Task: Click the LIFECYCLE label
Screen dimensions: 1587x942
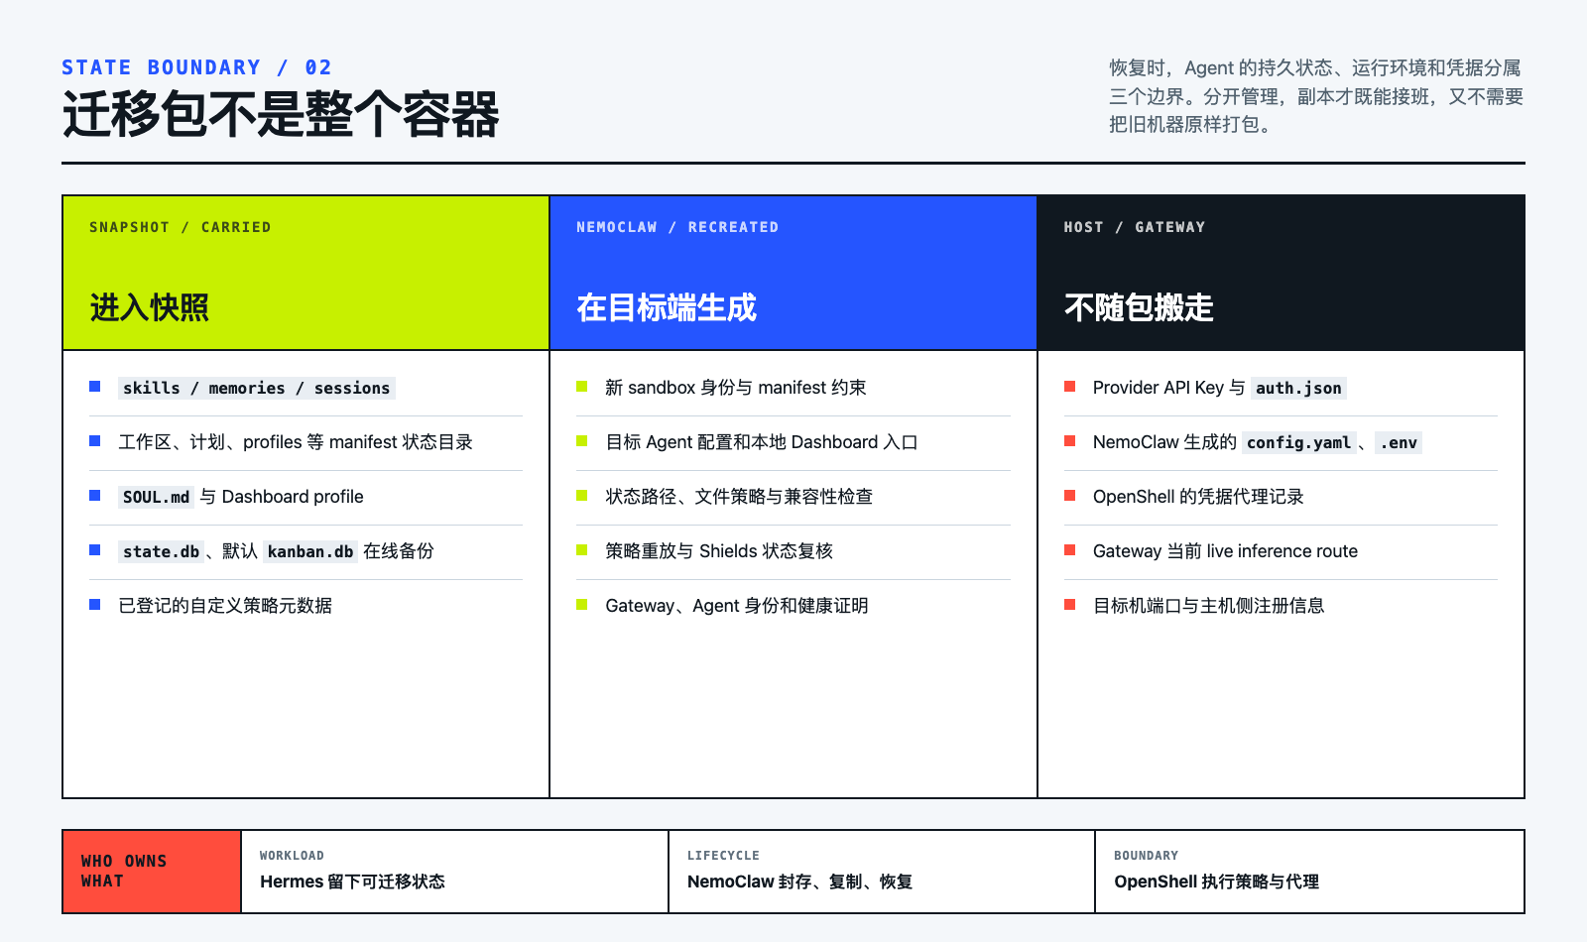Action: (x=723, y=856)
